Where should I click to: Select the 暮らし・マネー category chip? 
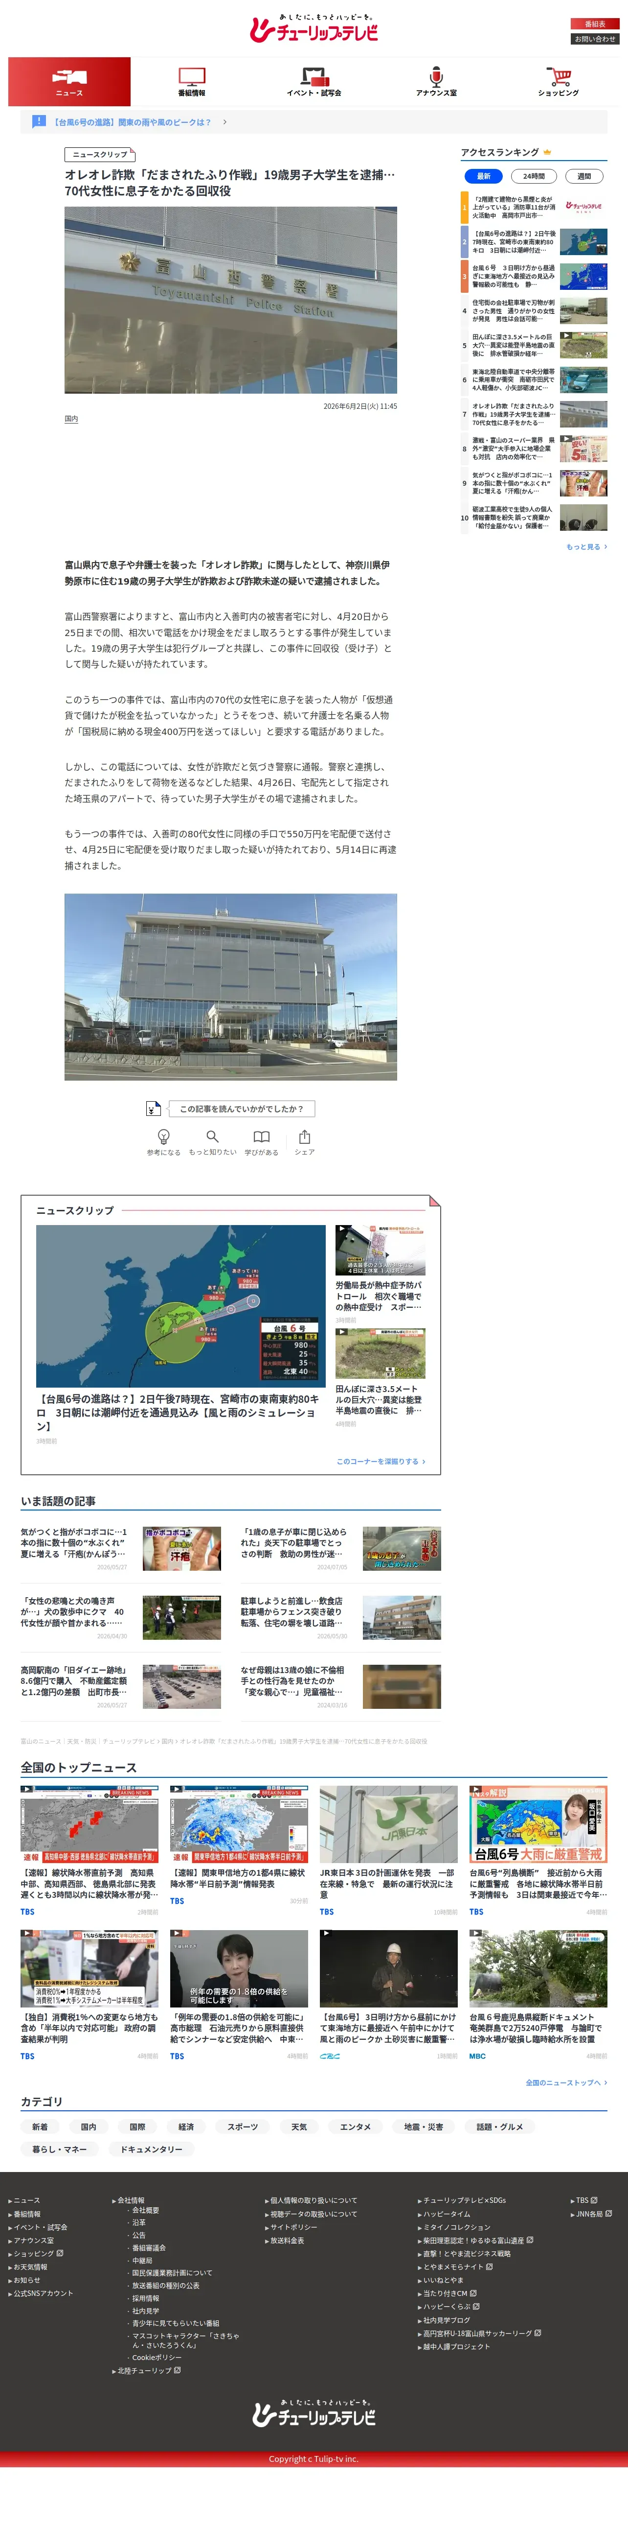click(59, 2149)
